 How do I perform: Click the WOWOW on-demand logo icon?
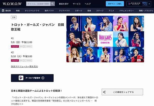[x=21, y=78]
